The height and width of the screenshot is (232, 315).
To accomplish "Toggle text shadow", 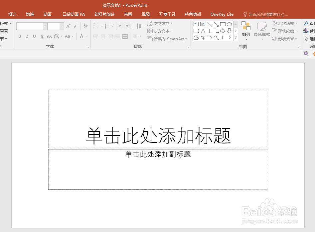I will 42,36.
